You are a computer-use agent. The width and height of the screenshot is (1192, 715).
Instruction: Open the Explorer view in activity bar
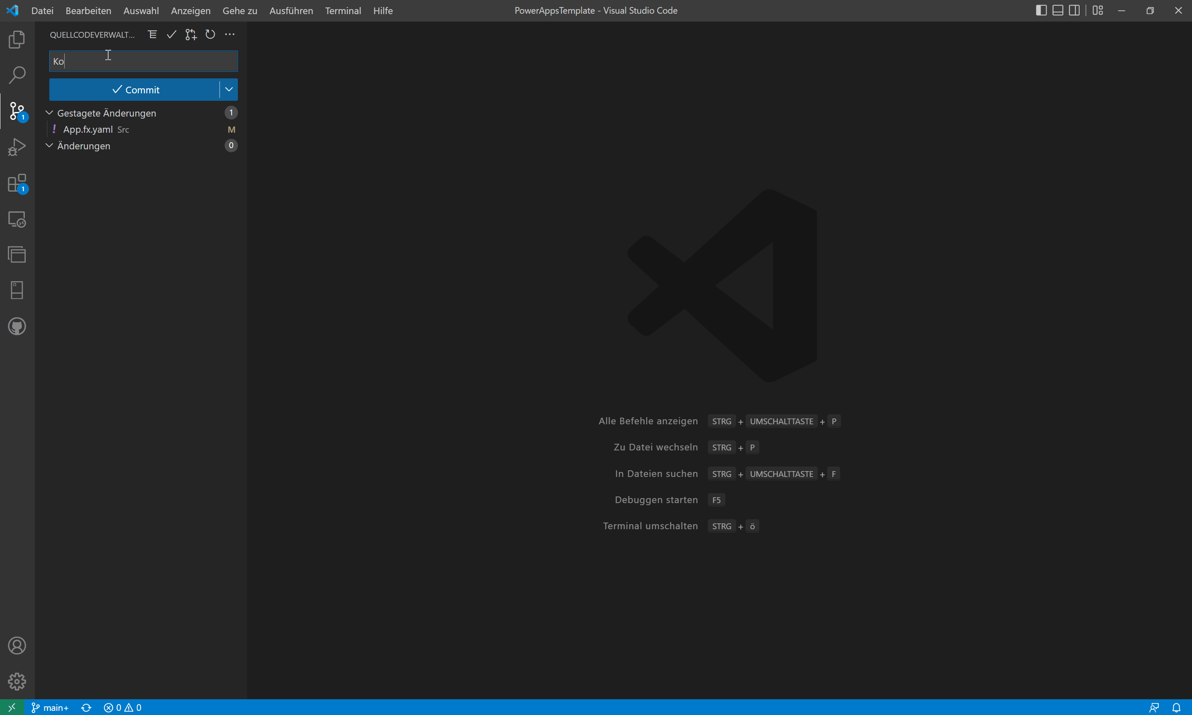pos(17,39)
